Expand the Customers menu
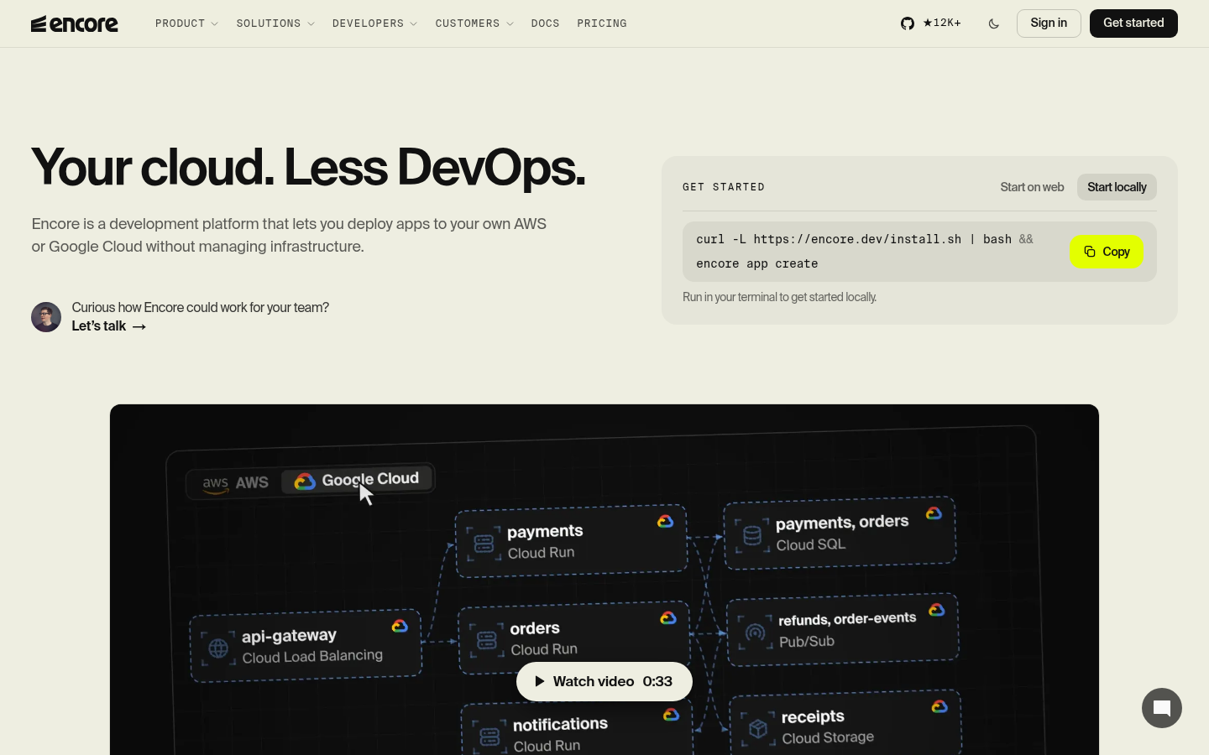 474,23
